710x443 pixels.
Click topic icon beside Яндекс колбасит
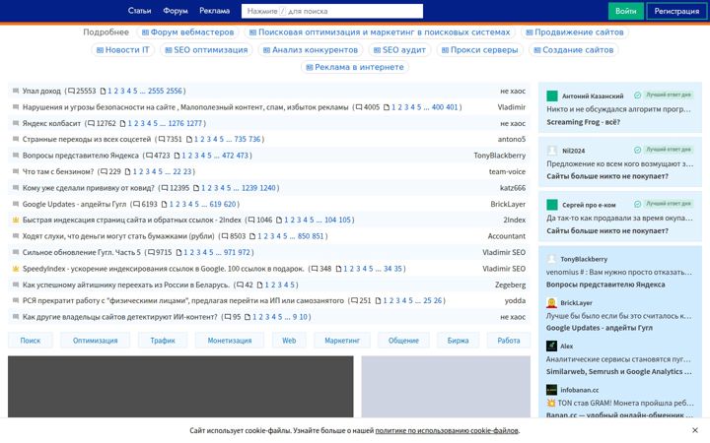click(16, 123)
